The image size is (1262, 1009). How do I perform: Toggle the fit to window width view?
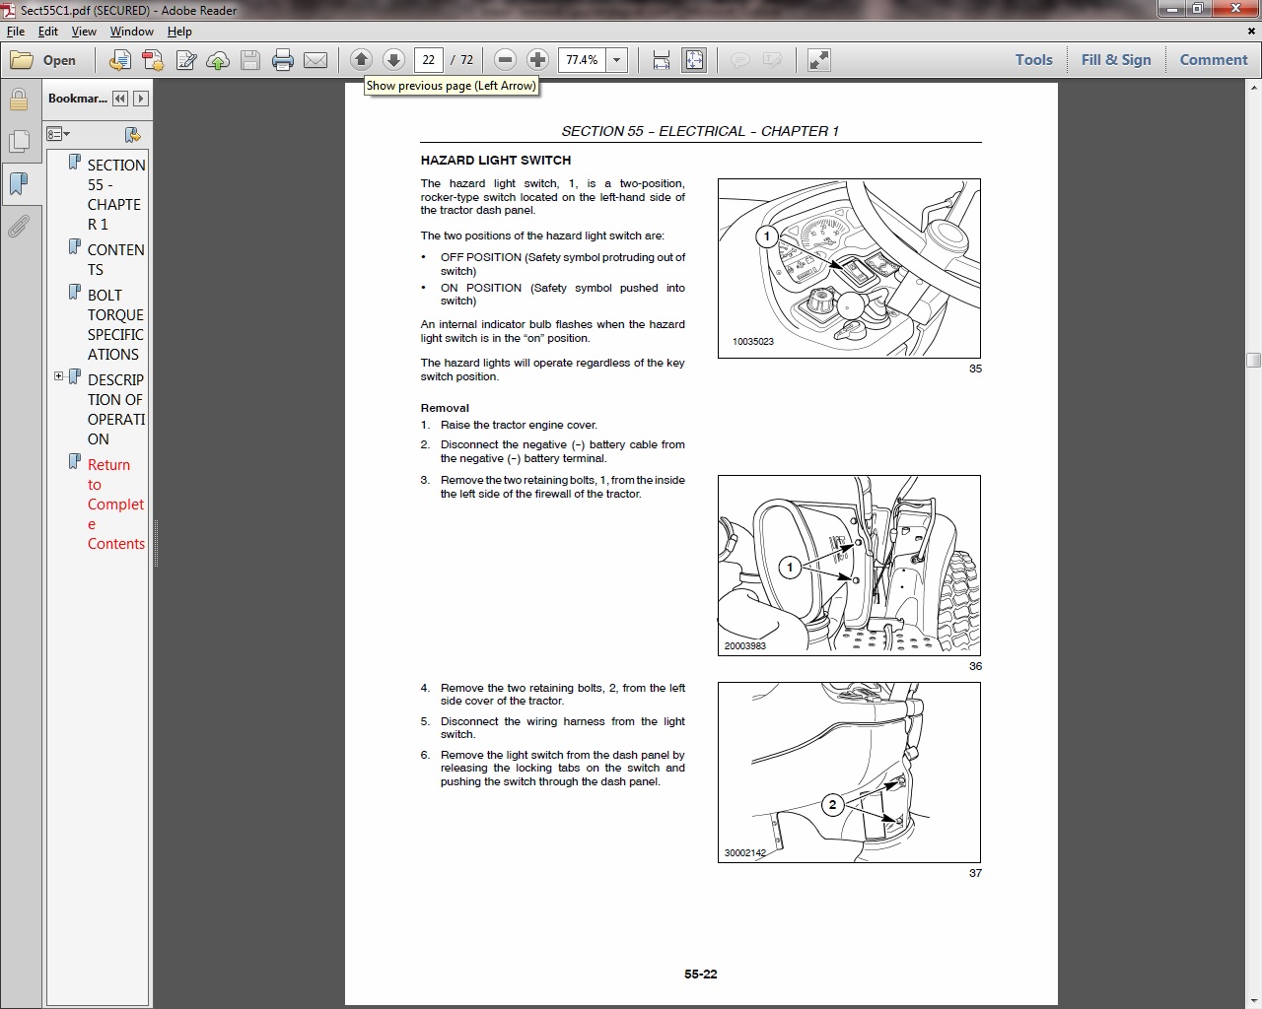pos(662,60)
